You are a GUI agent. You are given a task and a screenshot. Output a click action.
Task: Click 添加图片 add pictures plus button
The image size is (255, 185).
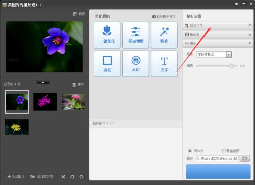pos(16,177)
